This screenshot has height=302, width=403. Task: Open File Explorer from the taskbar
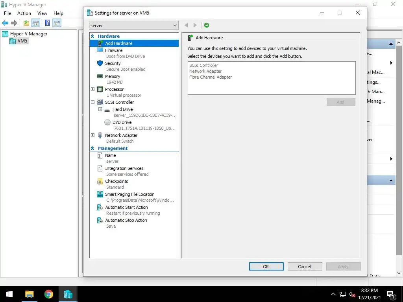point(29,294)
